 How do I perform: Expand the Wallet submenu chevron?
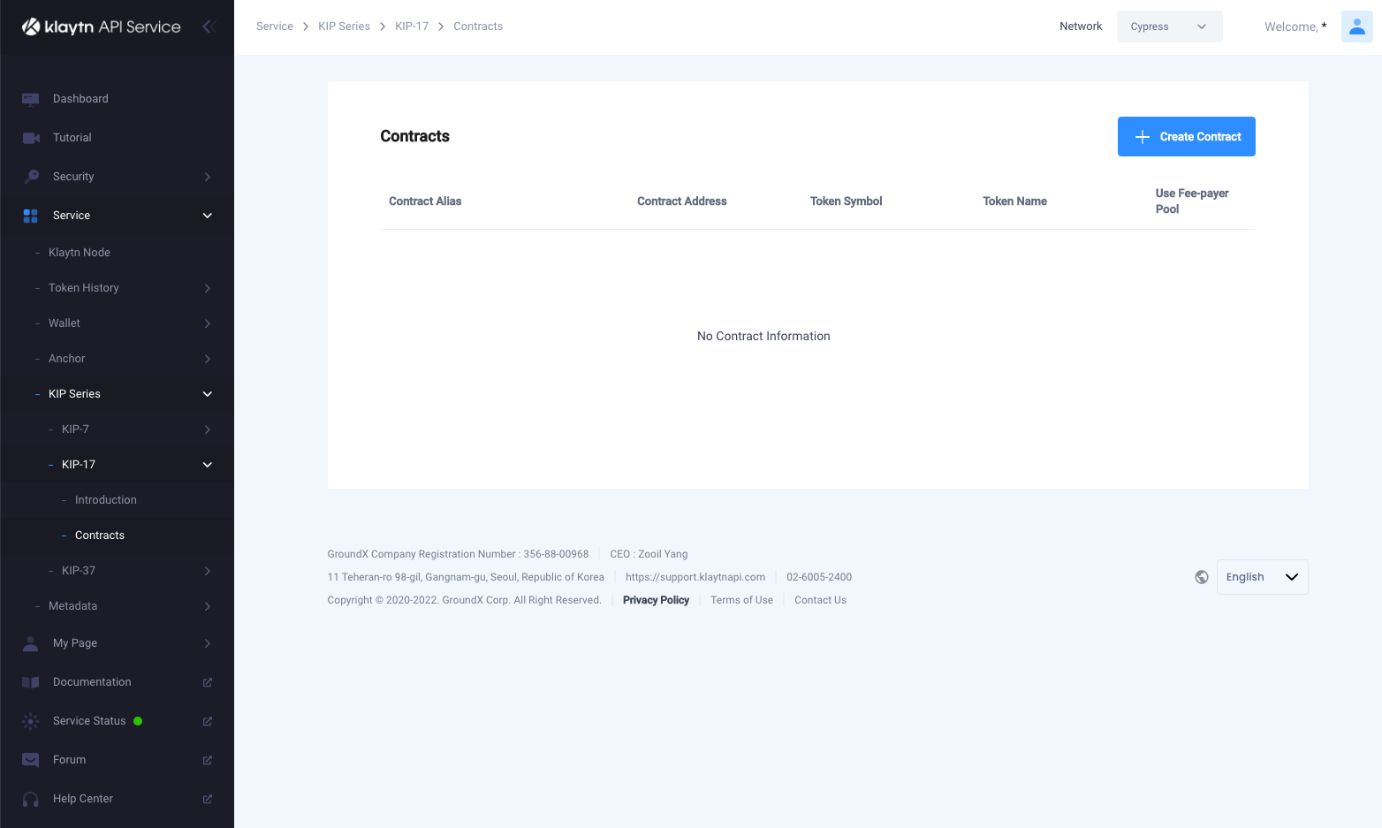208,323
